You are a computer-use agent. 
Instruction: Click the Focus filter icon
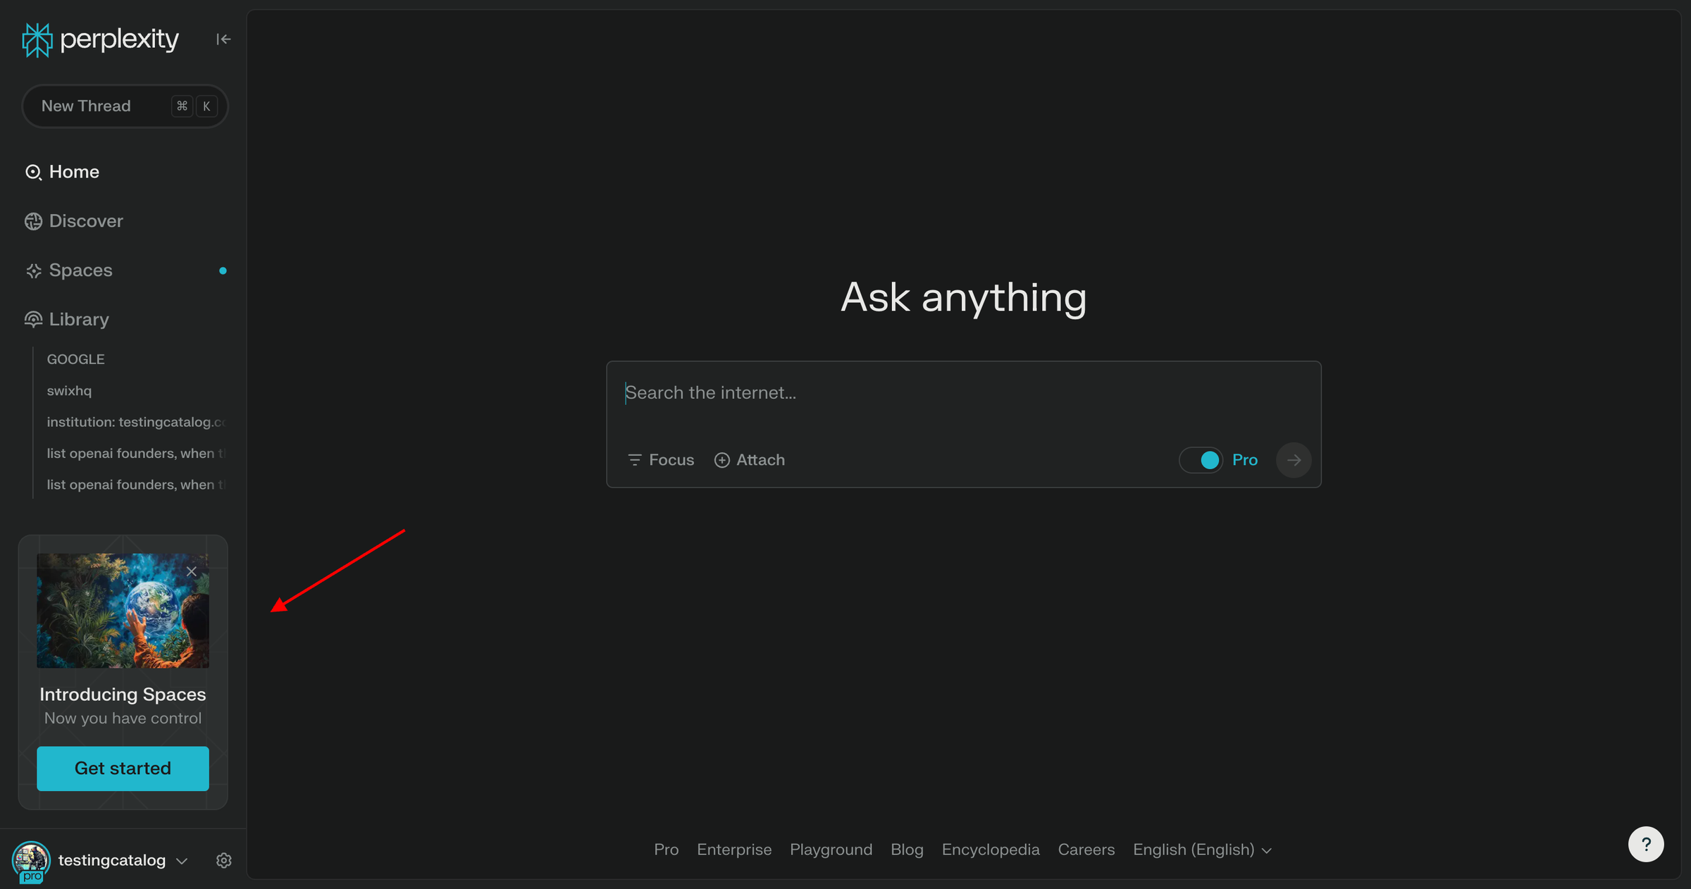pyautogui.click(x=634, y=459)
